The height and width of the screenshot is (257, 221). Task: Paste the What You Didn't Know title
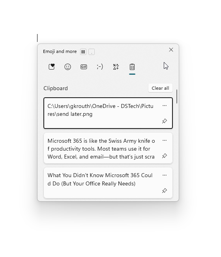[x=108, y=183]
